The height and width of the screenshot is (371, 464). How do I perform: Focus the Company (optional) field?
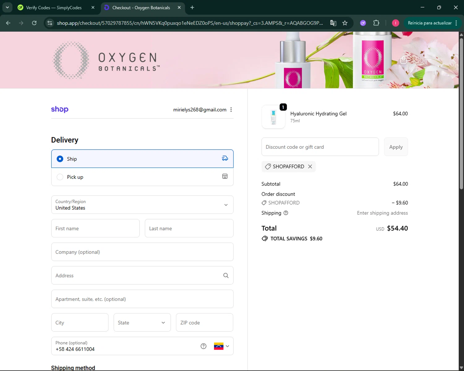coord(142,252)
